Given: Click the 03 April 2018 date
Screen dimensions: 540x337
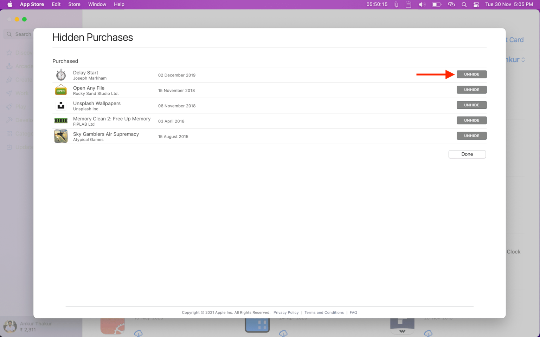Looking at the screenshot, I should click(171, 121).
